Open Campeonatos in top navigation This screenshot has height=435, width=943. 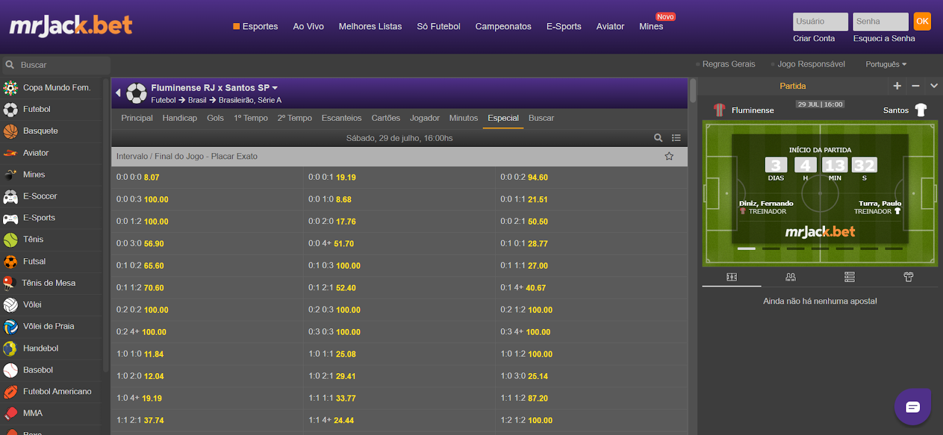(503, 27)
